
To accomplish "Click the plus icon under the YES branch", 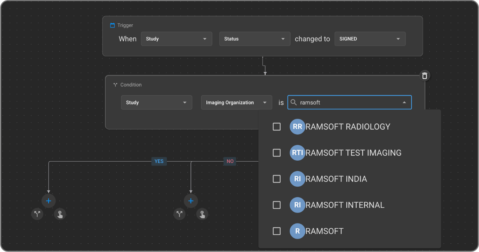I will pyautogui.click(x=49, y=201).
